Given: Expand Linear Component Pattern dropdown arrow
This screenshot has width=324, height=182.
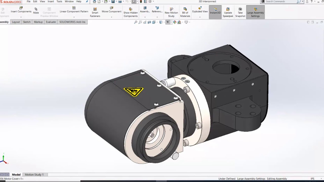Looking at the screenshot, I should pos(74,17).
